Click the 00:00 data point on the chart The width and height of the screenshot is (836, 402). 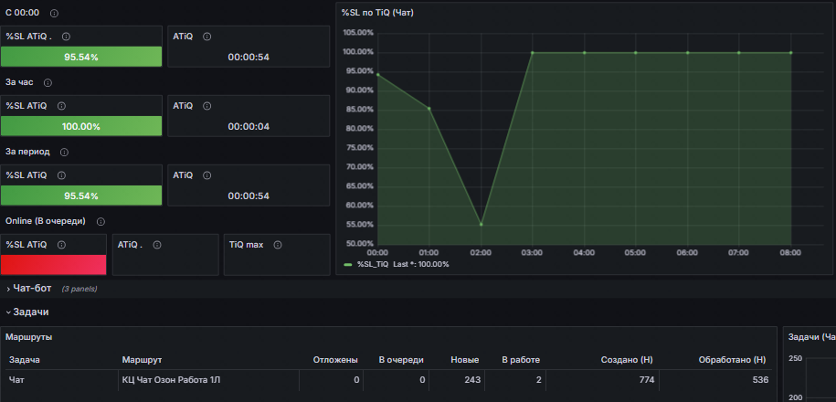coord(377,74)
